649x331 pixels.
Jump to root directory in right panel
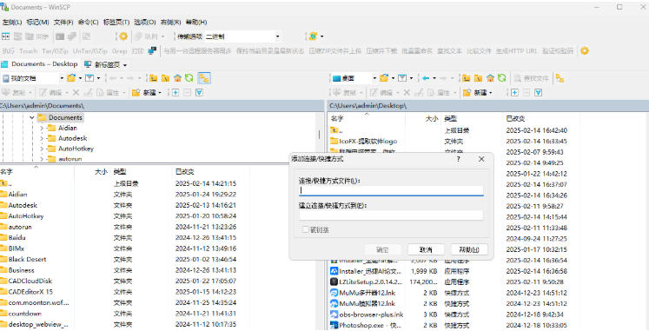pos(478,78)
